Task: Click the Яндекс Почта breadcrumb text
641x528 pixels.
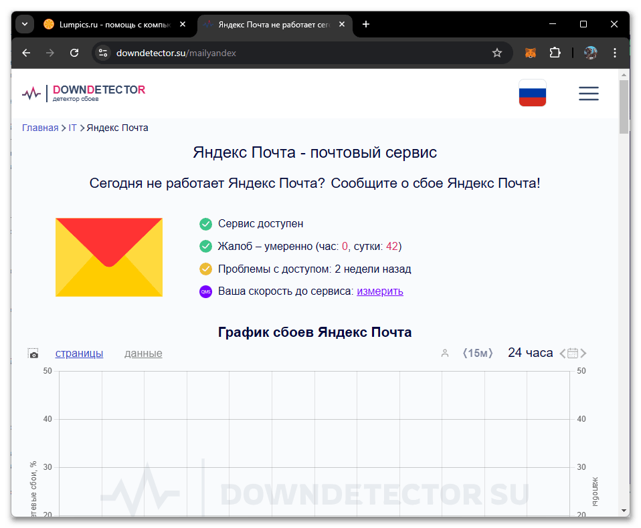Action: 117,128
